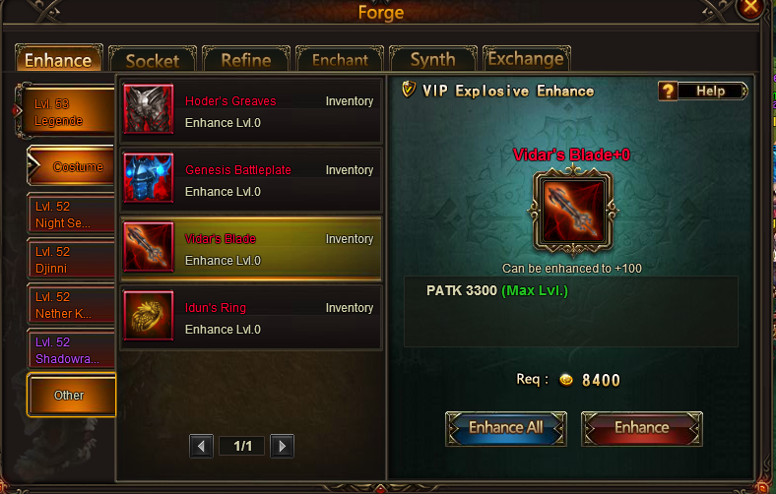Click the large Vidar's Blade preview frame
The height and width of the screenshot is (494, 776).
tap(572, 211)
